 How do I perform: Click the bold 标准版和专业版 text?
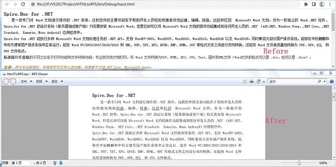[16, 57]
